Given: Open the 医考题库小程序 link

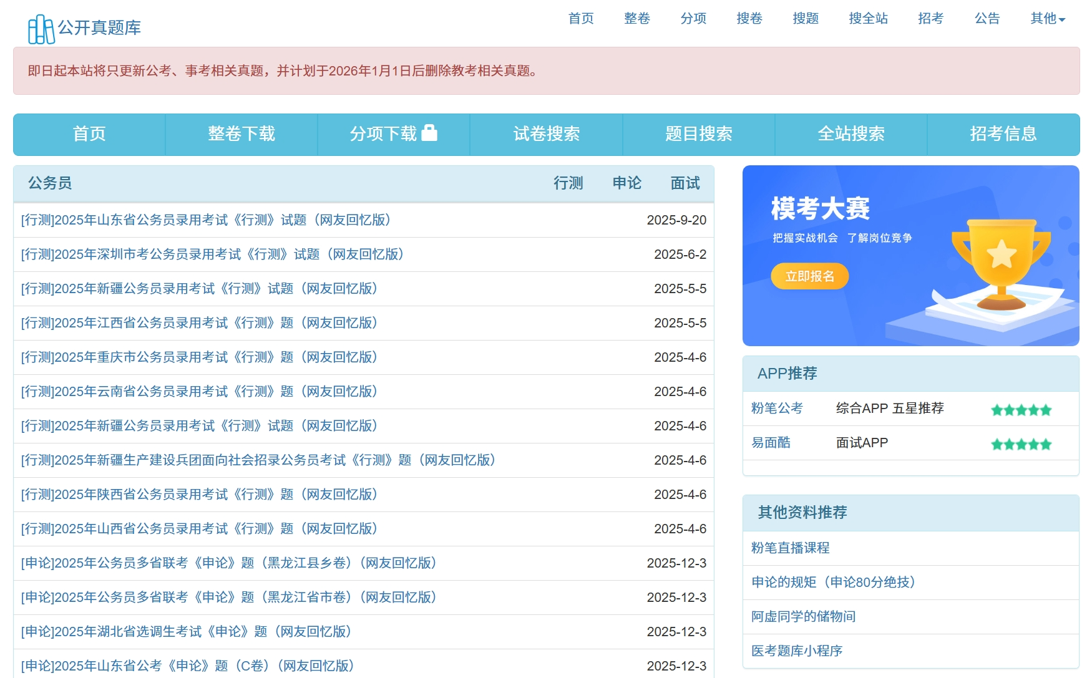Looking at the screenshot, I should coord(796,651).
